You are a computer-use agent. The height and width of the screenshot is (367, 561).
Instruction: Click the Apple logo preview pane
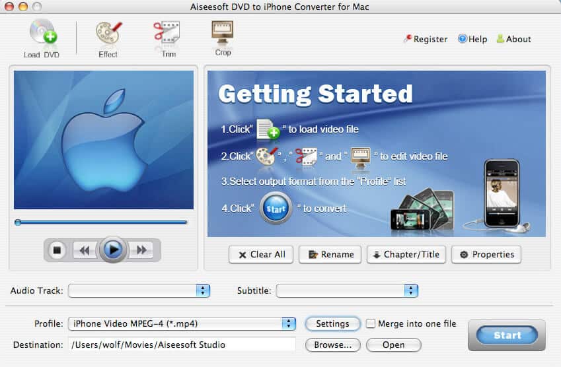click(x=104, y=140)
